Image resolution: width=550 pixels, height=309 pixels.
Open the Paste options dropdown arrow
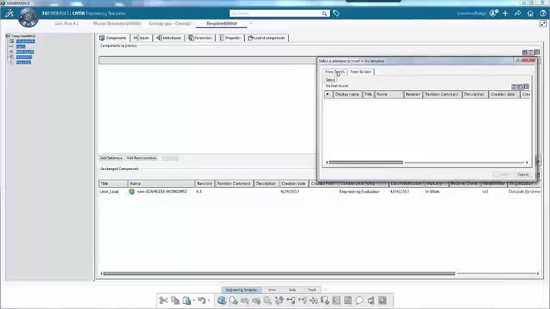pos(194,300)
